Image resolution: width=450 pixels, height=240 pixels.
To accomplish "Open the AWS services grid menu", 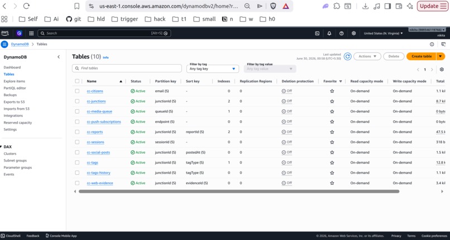I will 31,33.
